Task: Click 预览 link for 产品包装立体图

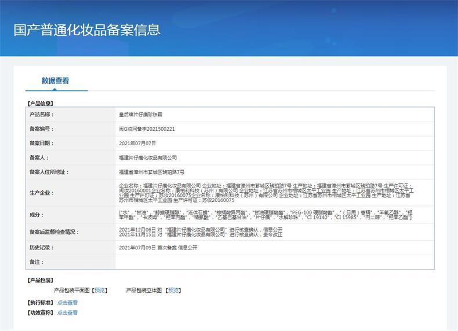Action: point(174,290)
